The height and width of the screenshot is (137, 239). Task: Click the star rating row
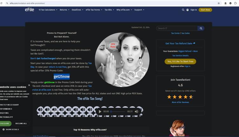(180, 97)
